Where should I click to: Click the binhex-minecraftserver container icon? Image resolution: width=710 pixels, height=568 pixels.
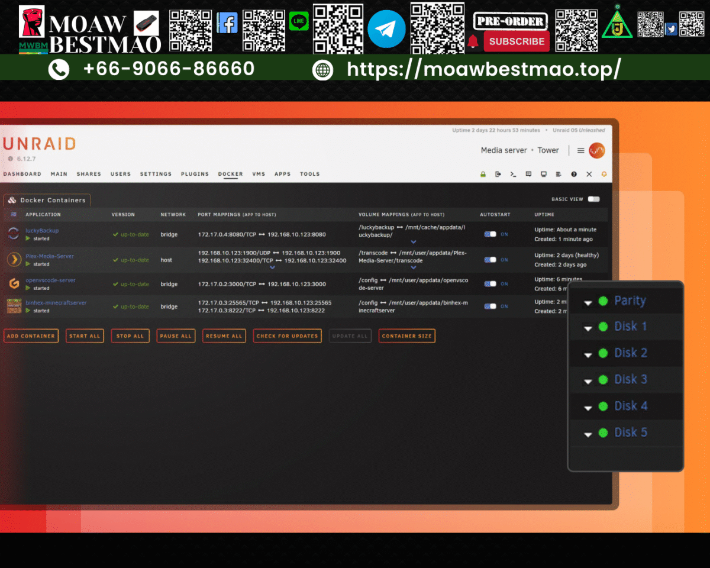[13, 306]
